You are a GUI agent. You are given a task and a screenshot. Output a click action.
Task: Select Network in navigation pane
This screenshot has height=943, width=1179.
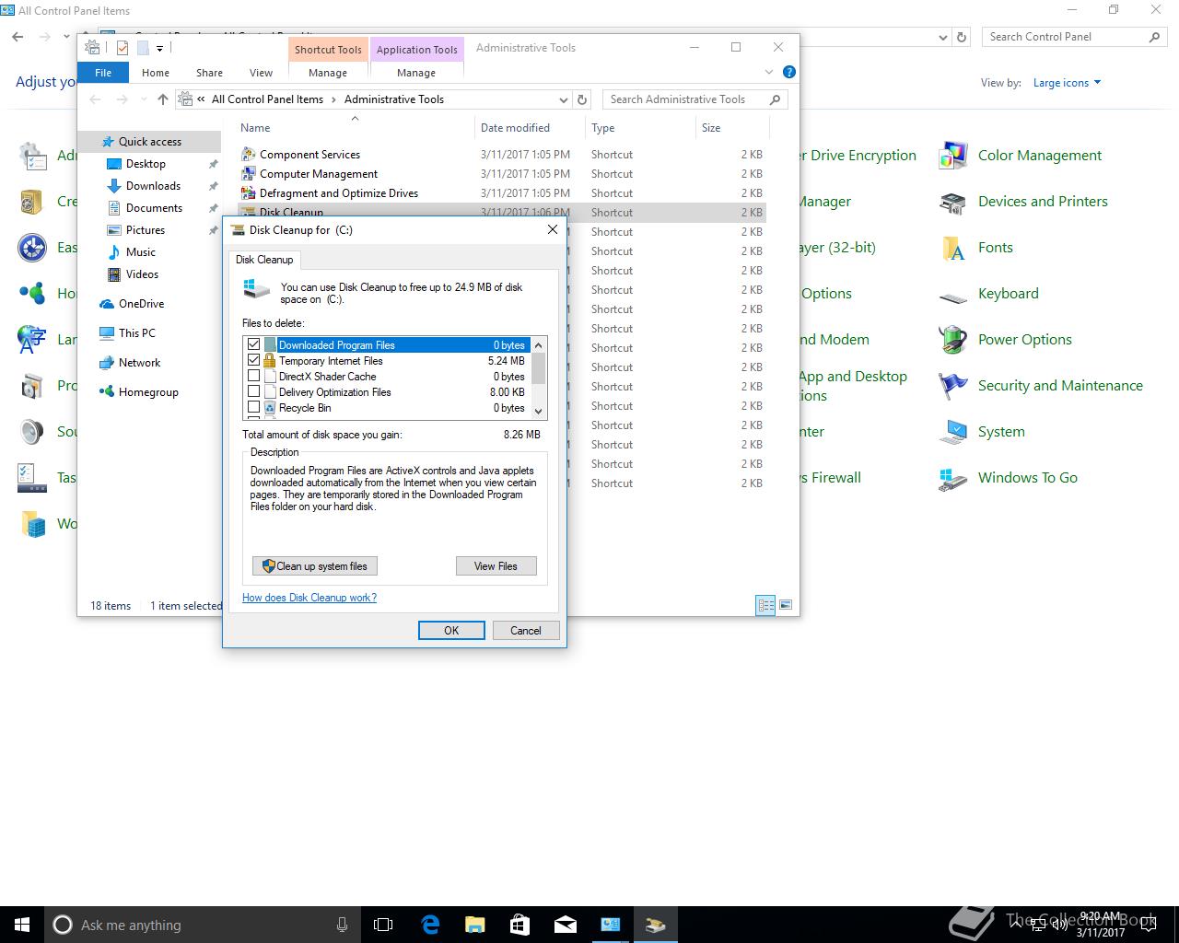tap(139, 363)
